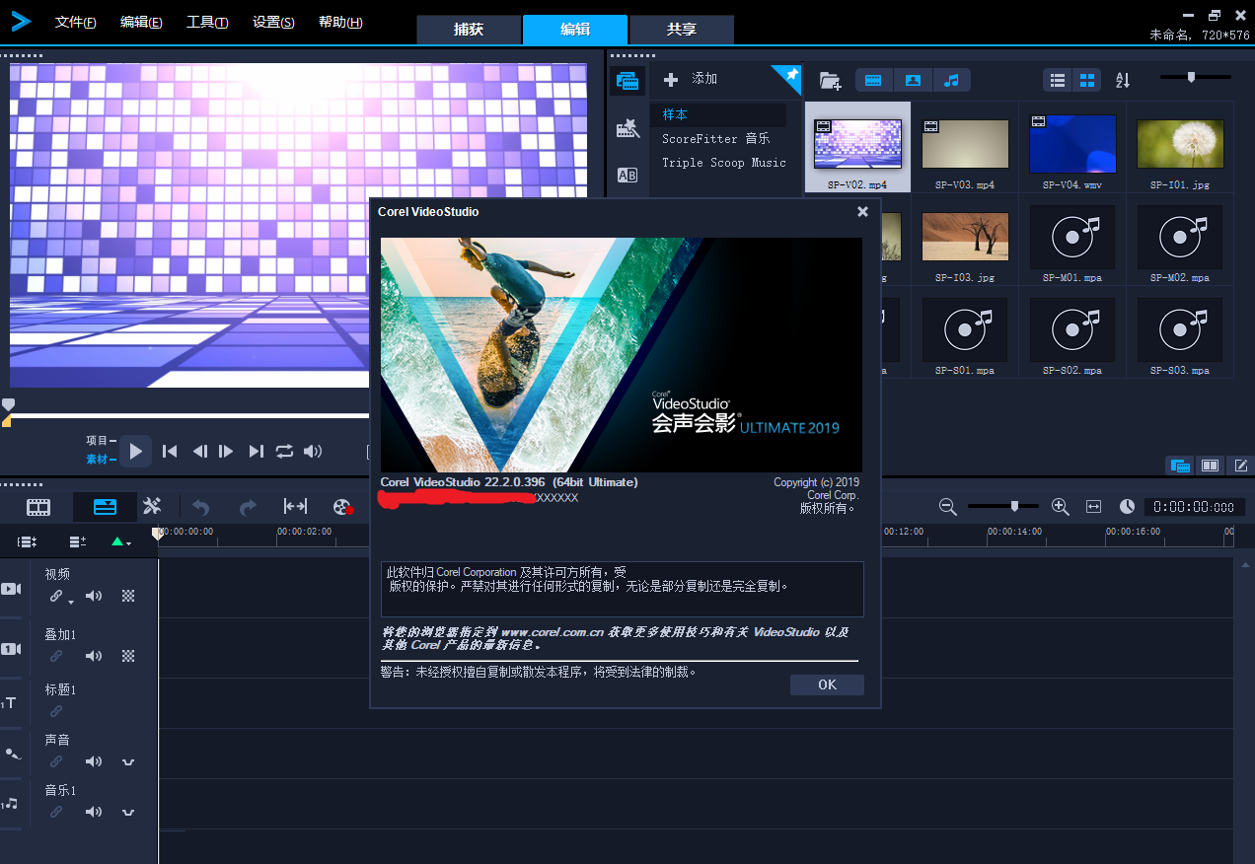
Task: Click the 添加 add folder button
Action: click(x=691, y=79)
